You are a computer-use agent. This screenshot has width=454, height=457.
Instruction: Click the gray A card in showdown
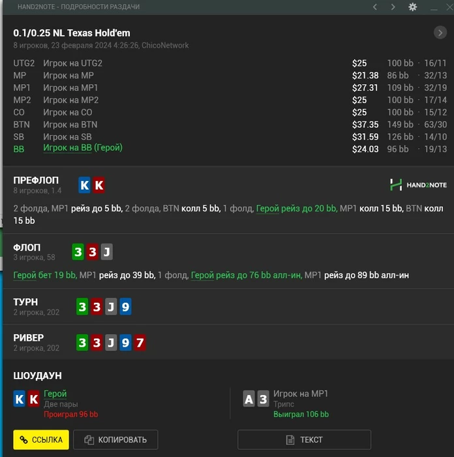click(249, 399)
